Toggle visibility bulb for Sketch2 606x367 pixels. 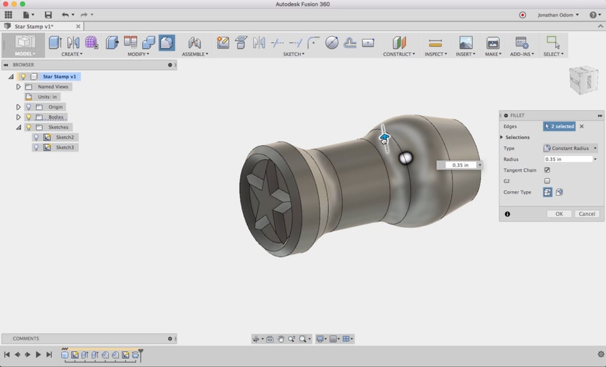(x=37, y=137)
